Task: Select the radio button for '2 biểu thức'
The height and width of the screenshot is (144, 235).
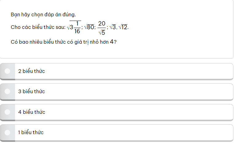Action: [7, 71]
